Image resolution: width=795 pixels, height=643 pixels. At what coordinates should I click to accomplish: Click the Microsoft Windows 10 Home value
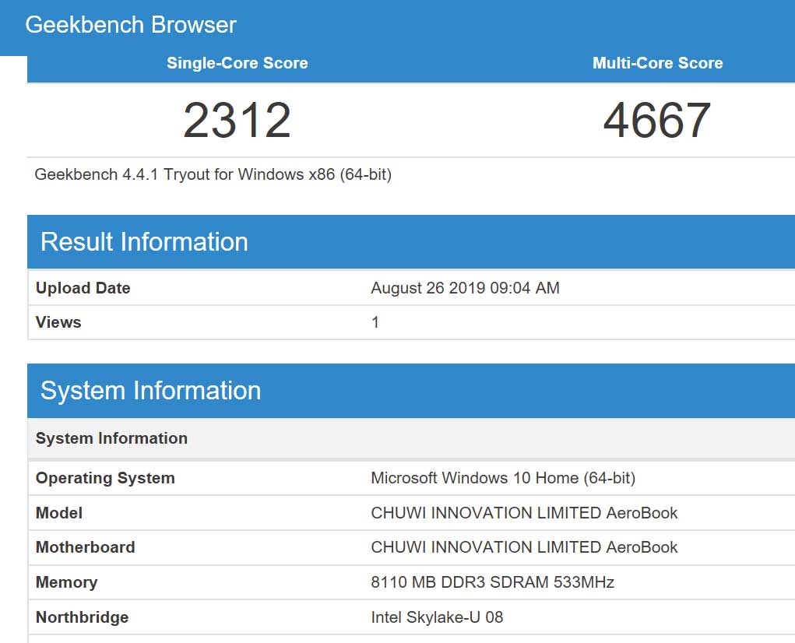pos(503,478)
